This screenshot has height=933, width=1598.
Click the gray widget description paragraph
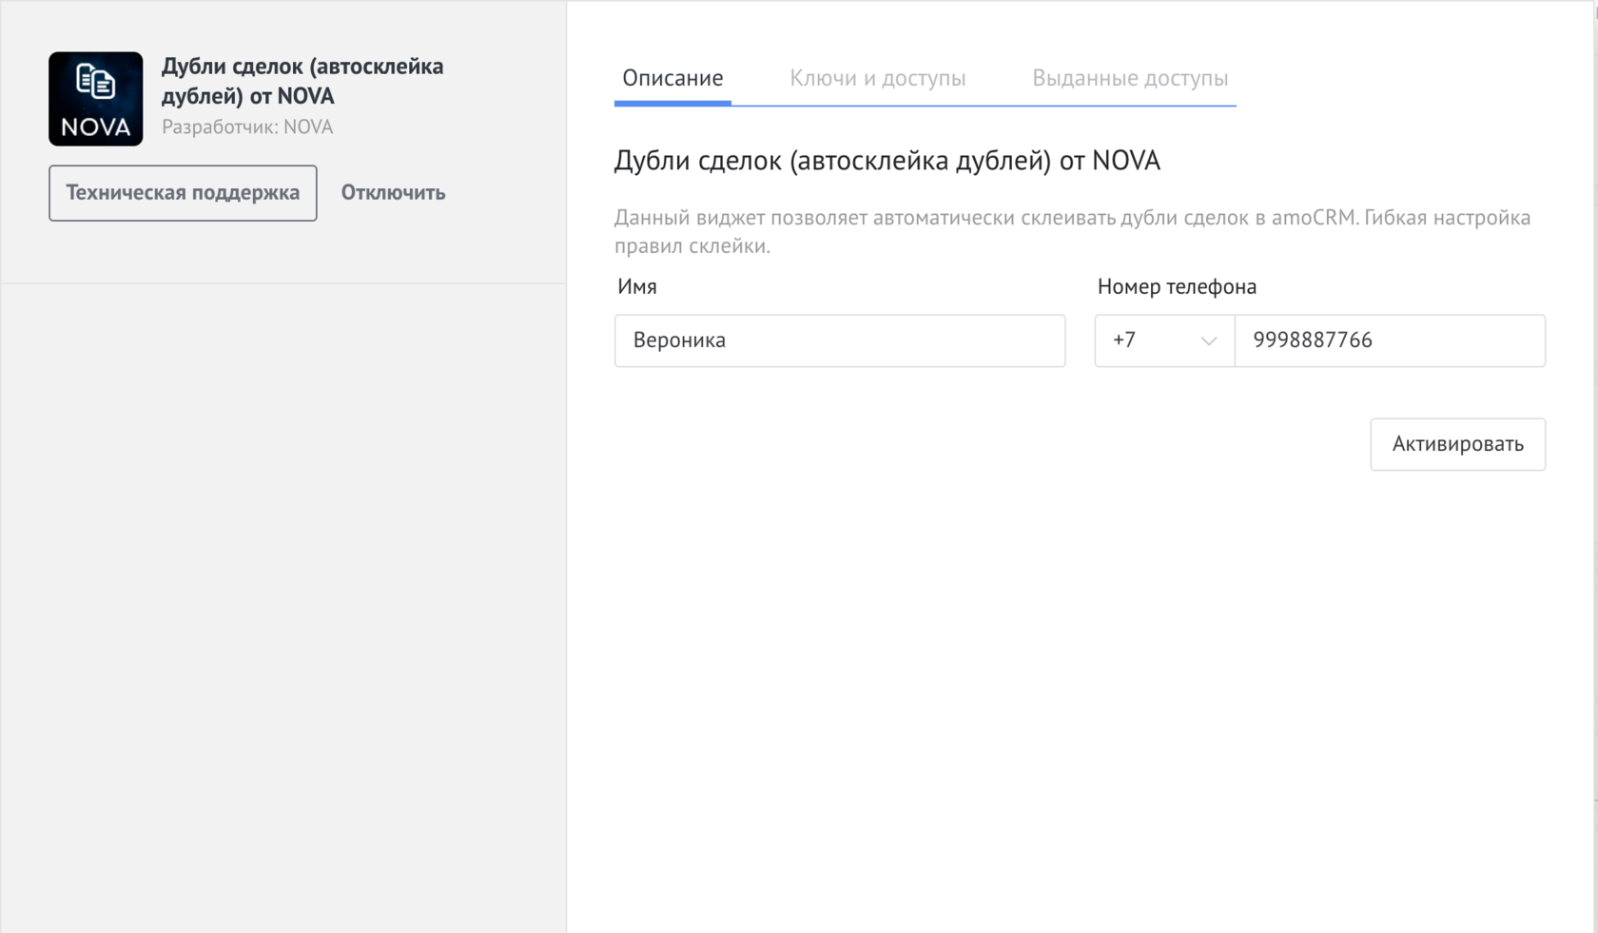pos(1071,231)
